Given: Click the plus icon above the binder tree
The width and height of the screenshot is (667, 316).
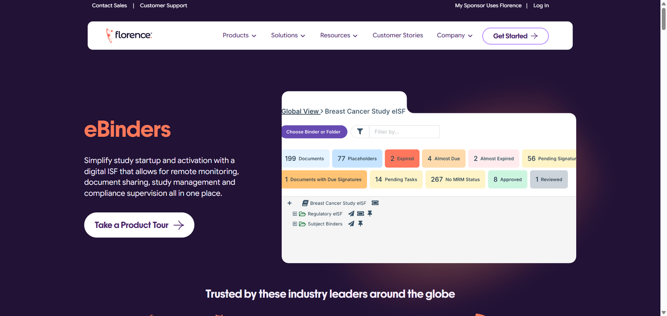Looking at the screenshot, I should click(289, 203).
